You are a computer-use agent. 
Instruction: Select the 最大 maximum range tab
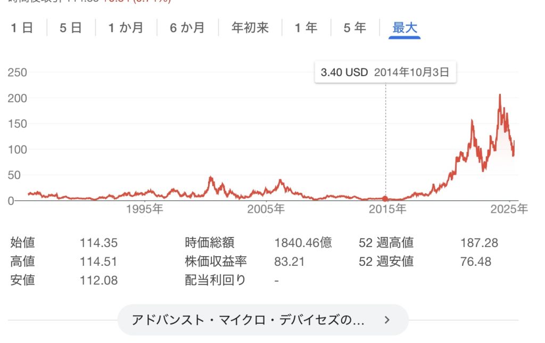coord(404,28)
